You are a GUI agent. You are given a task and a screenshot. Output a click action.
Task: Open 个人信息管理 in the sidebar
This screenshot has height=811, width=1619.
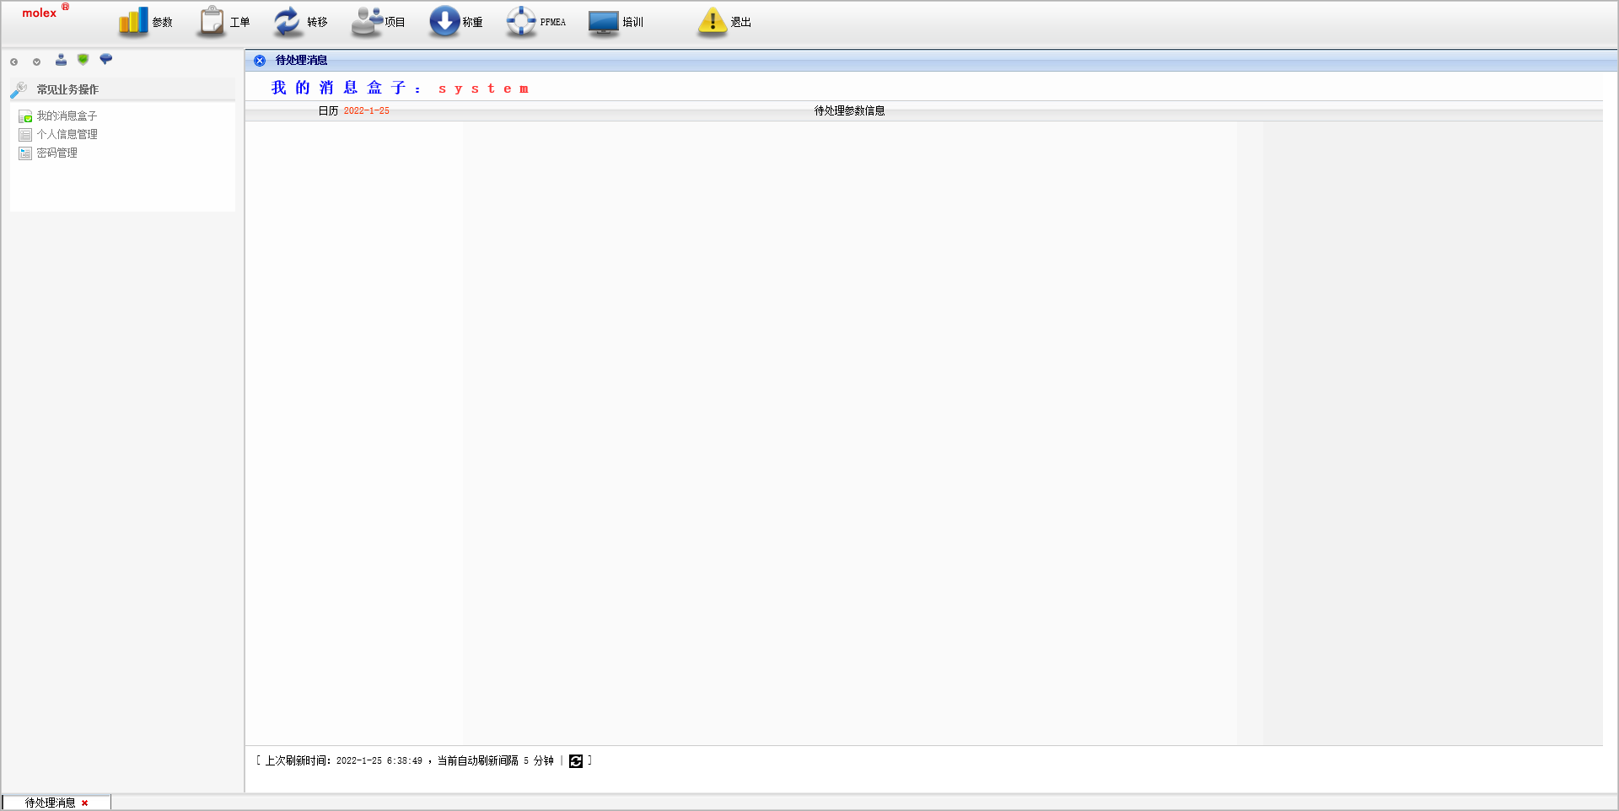(67, 135)
